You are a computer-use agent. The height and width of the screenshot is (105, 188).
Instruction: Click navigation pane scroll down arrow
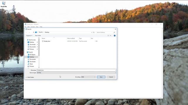39,67
